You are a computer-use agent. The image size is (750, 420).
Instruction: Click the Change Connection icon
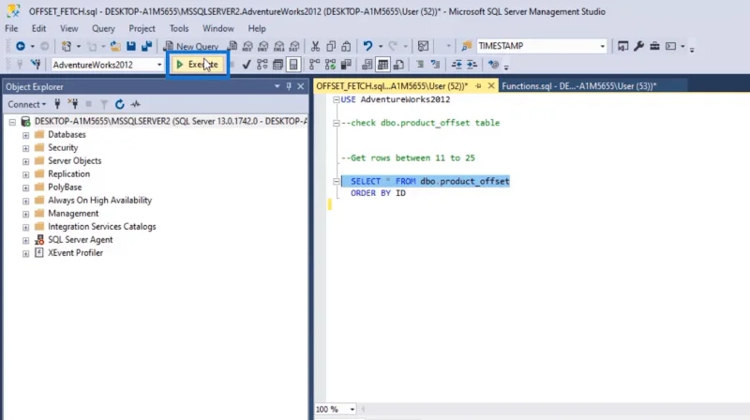pos(36,65)
